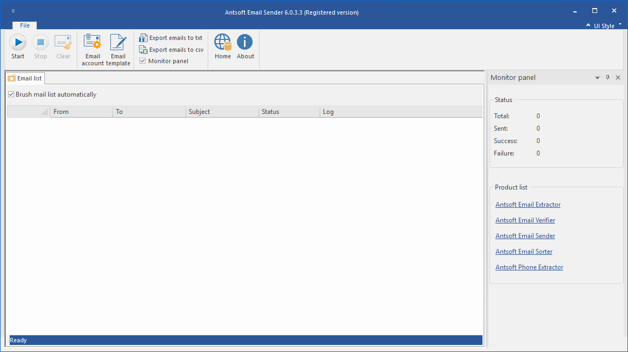Screen dimensions: 628x352
Task: Select the Email list tab
Action: tap(25, 78)
